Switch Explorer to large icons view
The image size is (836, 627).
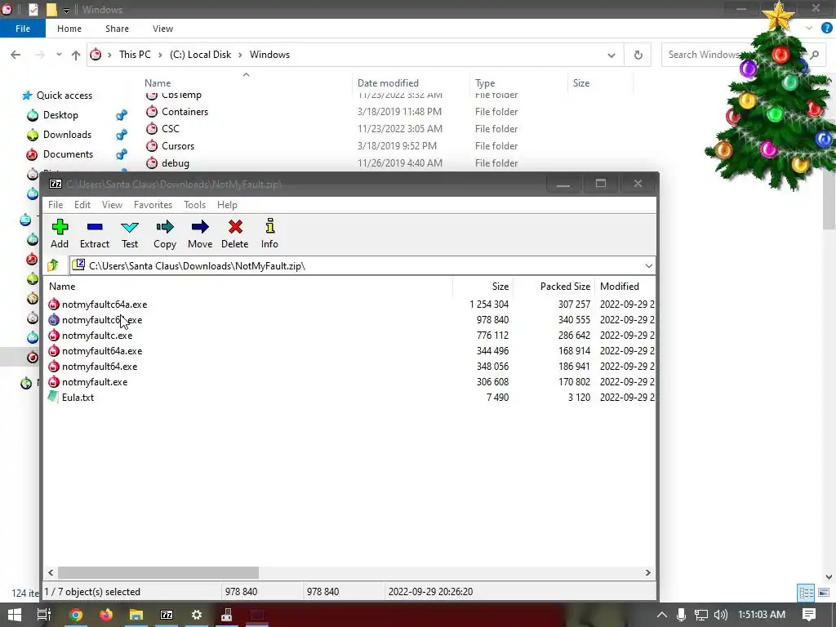[x=824, y=593]
